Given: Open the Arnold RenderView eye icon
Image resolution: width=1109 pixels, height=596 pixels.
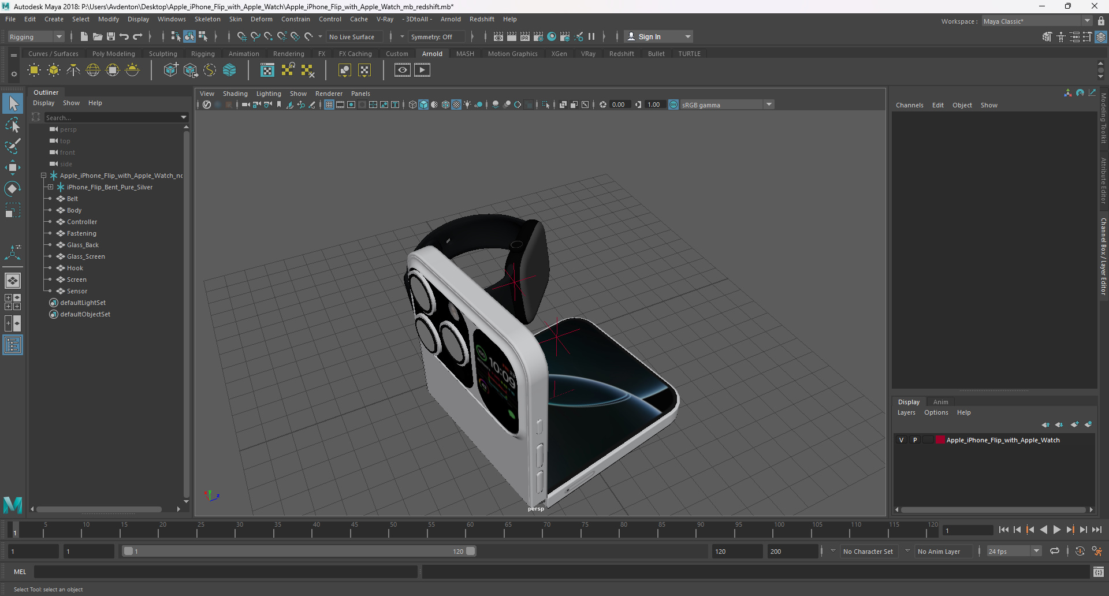Looking at the screenshot, I should (403, 70).
